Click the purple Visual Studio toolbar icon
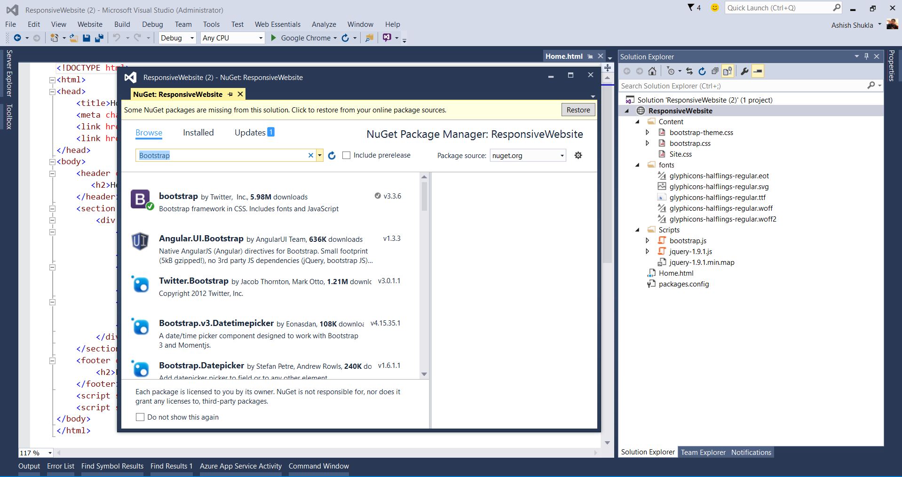The height and width of the screenshot is (477, 902). click(387, 38)
